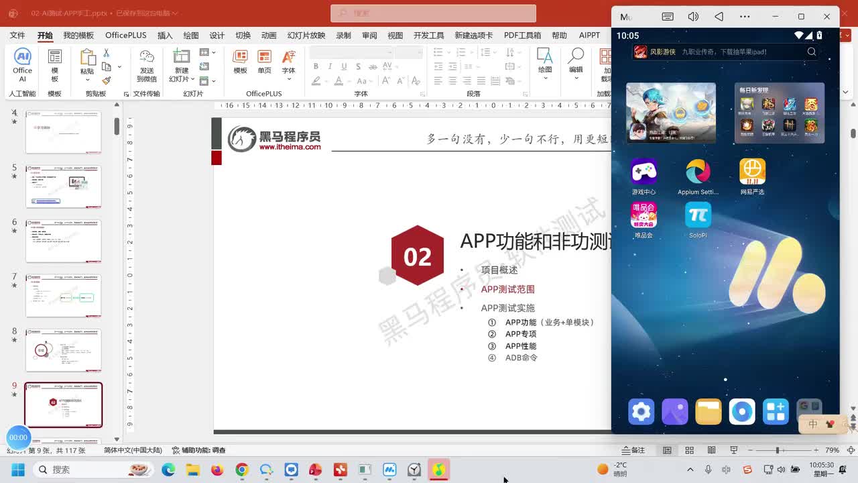Open the OfficePLUS 模板 button beside clipboard

click(x=54, y=65)
